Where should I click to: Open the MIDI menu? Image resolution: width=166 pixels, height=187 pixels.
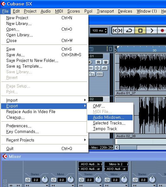click(x=59, y=11)
